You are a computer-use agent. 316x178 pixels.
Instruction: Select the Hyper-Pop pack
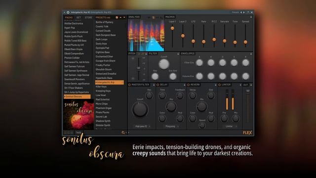pyautogui.click(x=70, y=28)
